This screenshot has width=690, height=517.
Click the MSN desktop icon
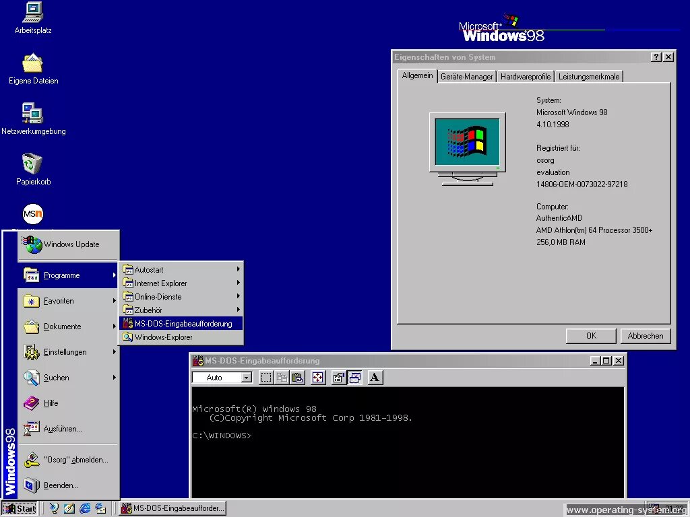pyautogui.click(x=33, y=214)
